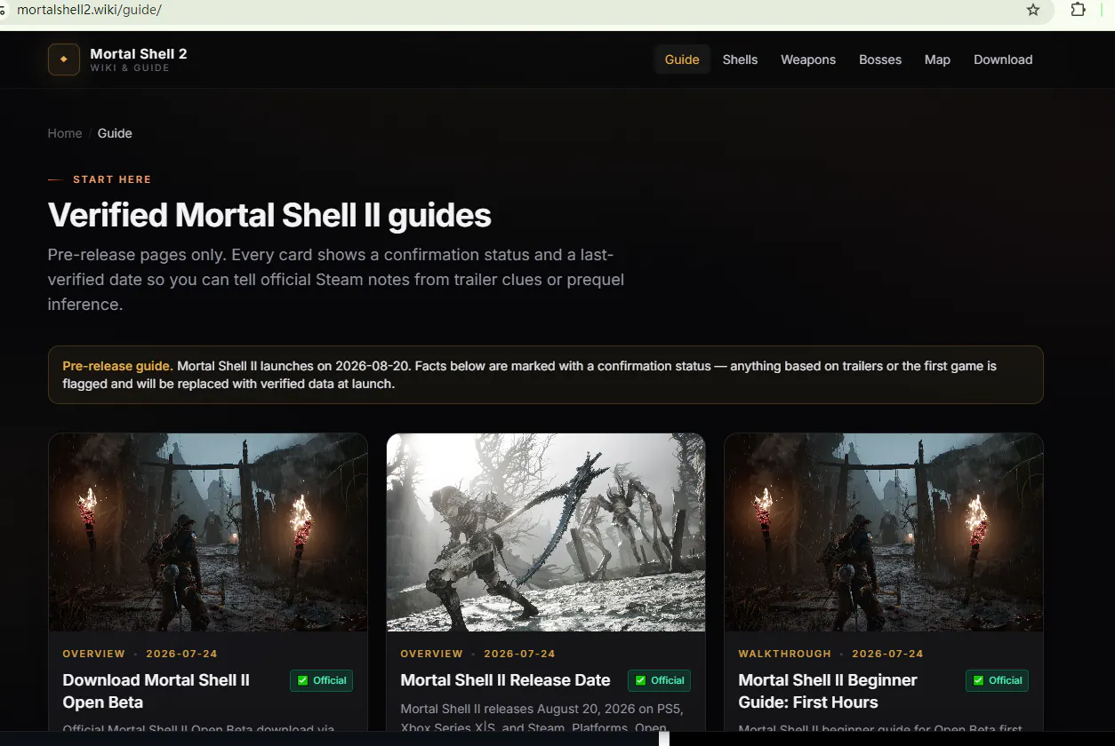
Task: Click the Guide breadcrumb text
Action: pyautogui.click(x=115, y=133)
